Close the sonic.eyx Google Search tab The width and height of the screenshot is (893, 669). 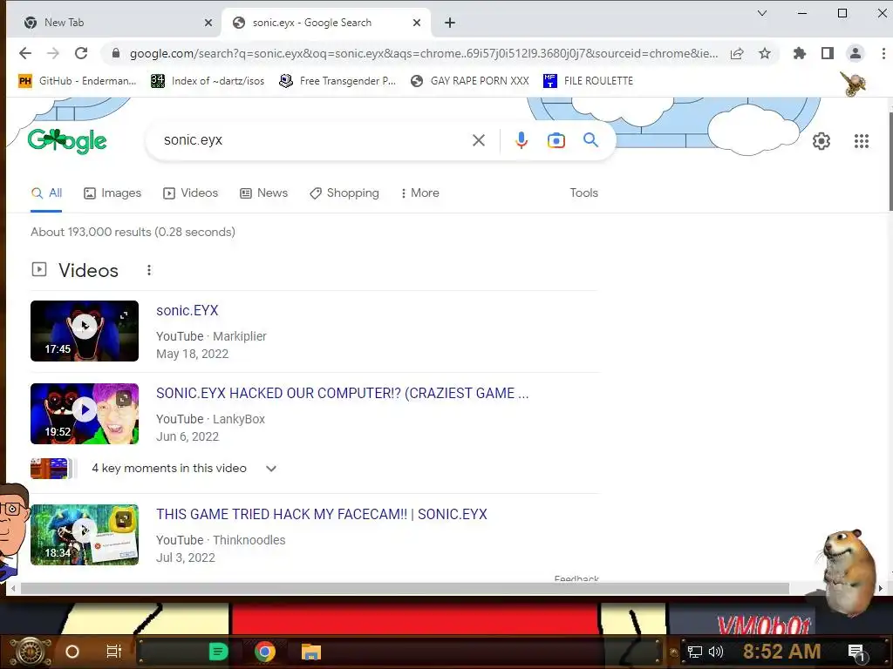417,23
